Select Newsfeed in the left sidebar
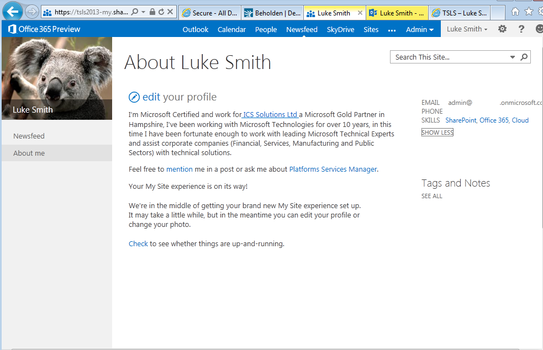 point(29,136)
